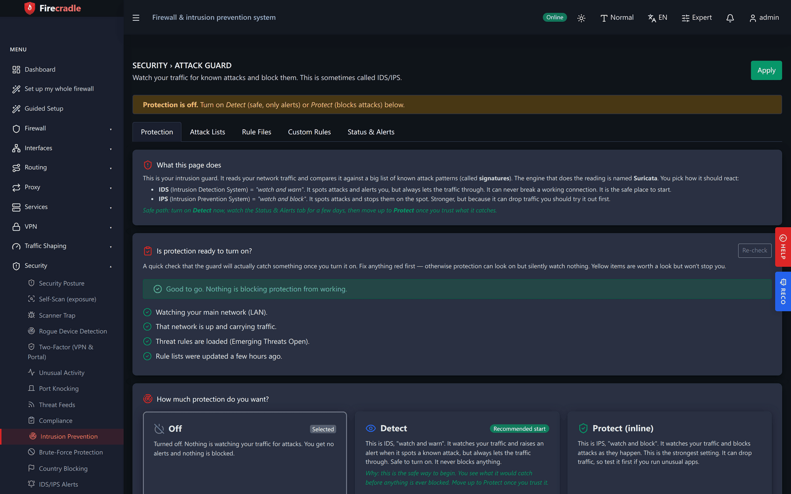Screen dimensions: 791x494
Task: Open Normal text size selector
Action: click(616, 18)
